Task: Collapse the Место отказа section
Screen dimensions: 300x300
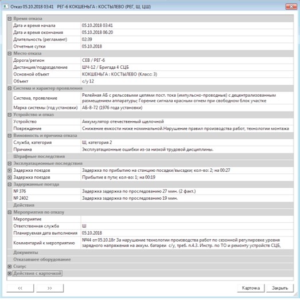Action: point(10,54)
